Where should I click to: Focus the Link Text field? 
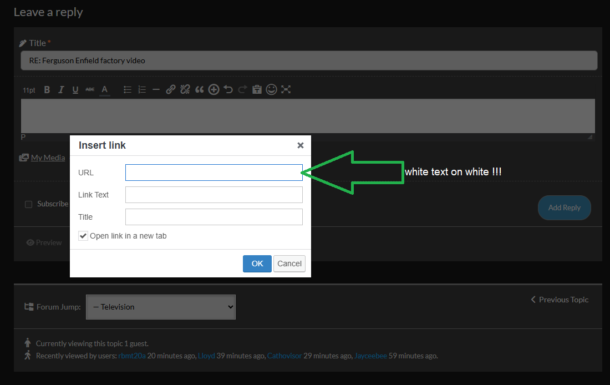pos(213,195)
